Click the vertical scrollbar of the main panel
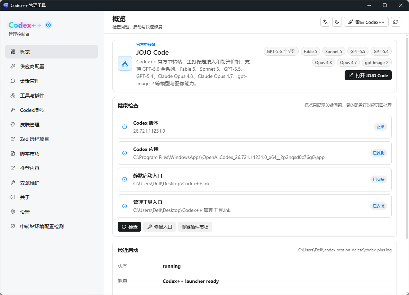The image size is (409, 295). pos(407,138)
